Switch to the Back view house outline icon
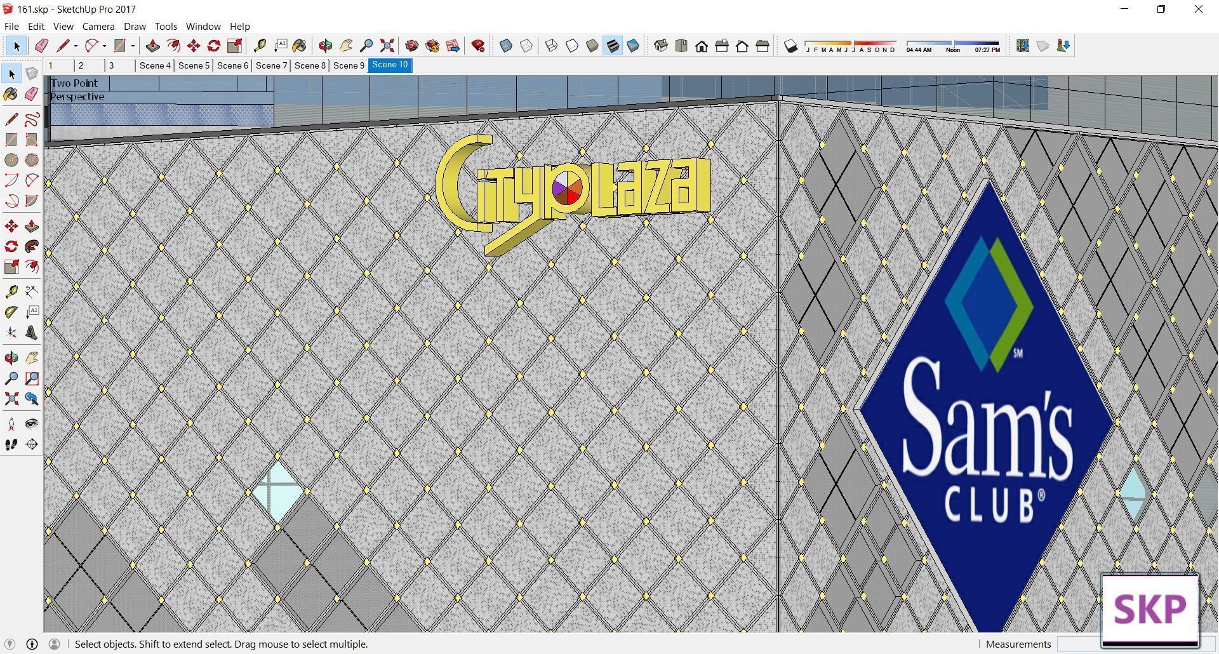This screenshot has height=654, width=1219. click(x=742, y=46)
